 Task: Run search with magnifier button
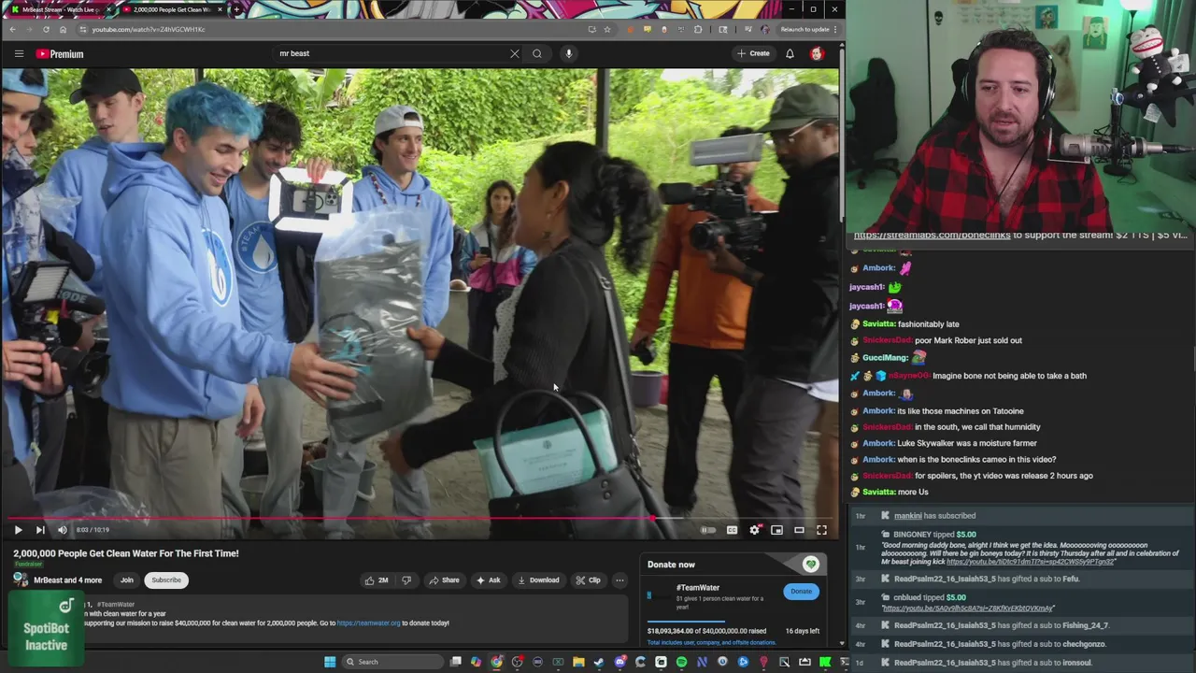[x=536, y=53]
